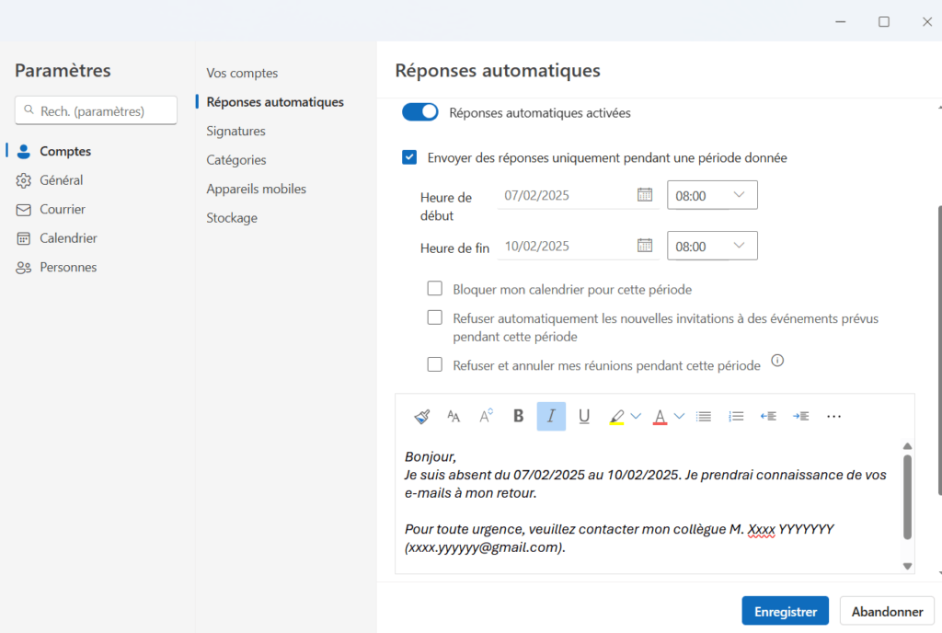
Task: Abandon changes with the Abandonner button
Action: click(886, 610)
